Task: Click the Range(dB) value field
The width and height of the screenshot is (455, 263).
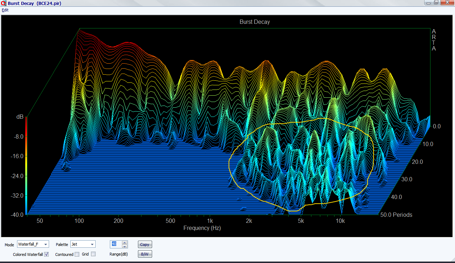Action: [116, 244]
